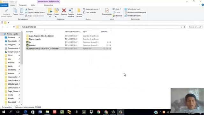The height and width of the screenshot is (115, 204).
Task: Sort by the Tipo column header
Action: 85,32
